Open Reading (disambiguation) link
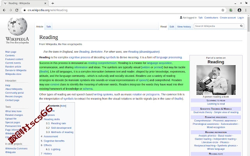Viewport: 250px width, 156px height. click(x=144, y=52)
